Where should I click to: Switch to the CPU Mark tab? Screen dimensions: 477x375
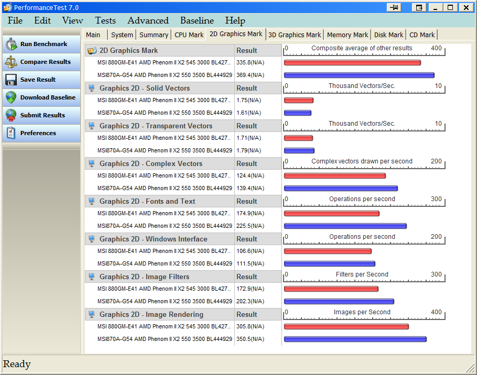pyautogui.click(x=189, y=35)
